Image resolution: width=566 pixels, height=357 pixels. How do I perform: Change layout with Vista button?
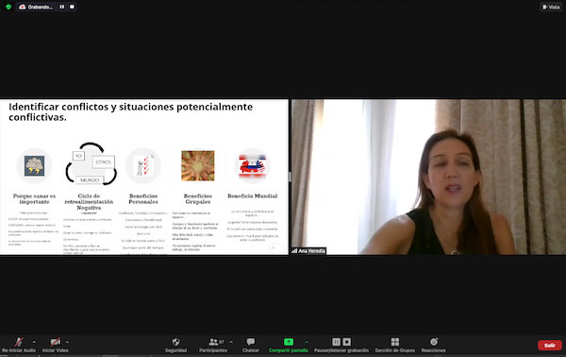click(551, 7)
